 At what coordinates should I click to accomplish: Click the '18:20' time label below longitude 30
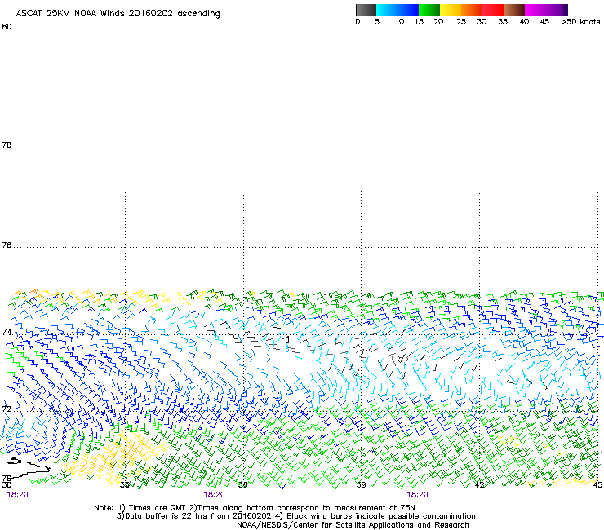tap(17, 495)
